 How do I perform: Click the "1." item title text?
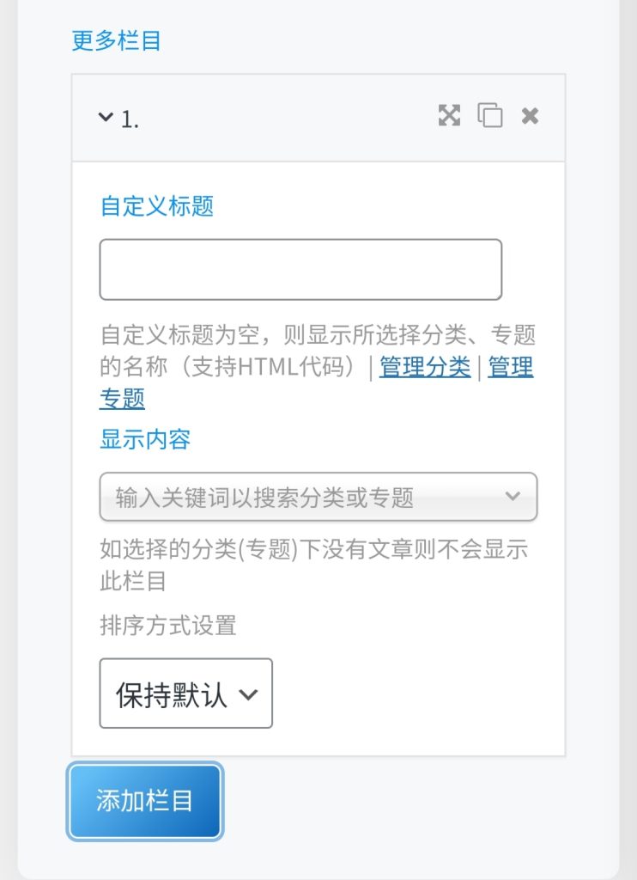coord(130,119)
